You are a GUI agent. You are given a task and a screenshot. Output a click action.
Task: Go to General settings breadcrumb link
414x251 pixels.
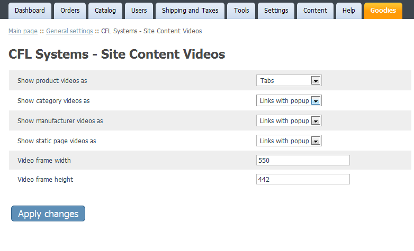pos(69,31)
